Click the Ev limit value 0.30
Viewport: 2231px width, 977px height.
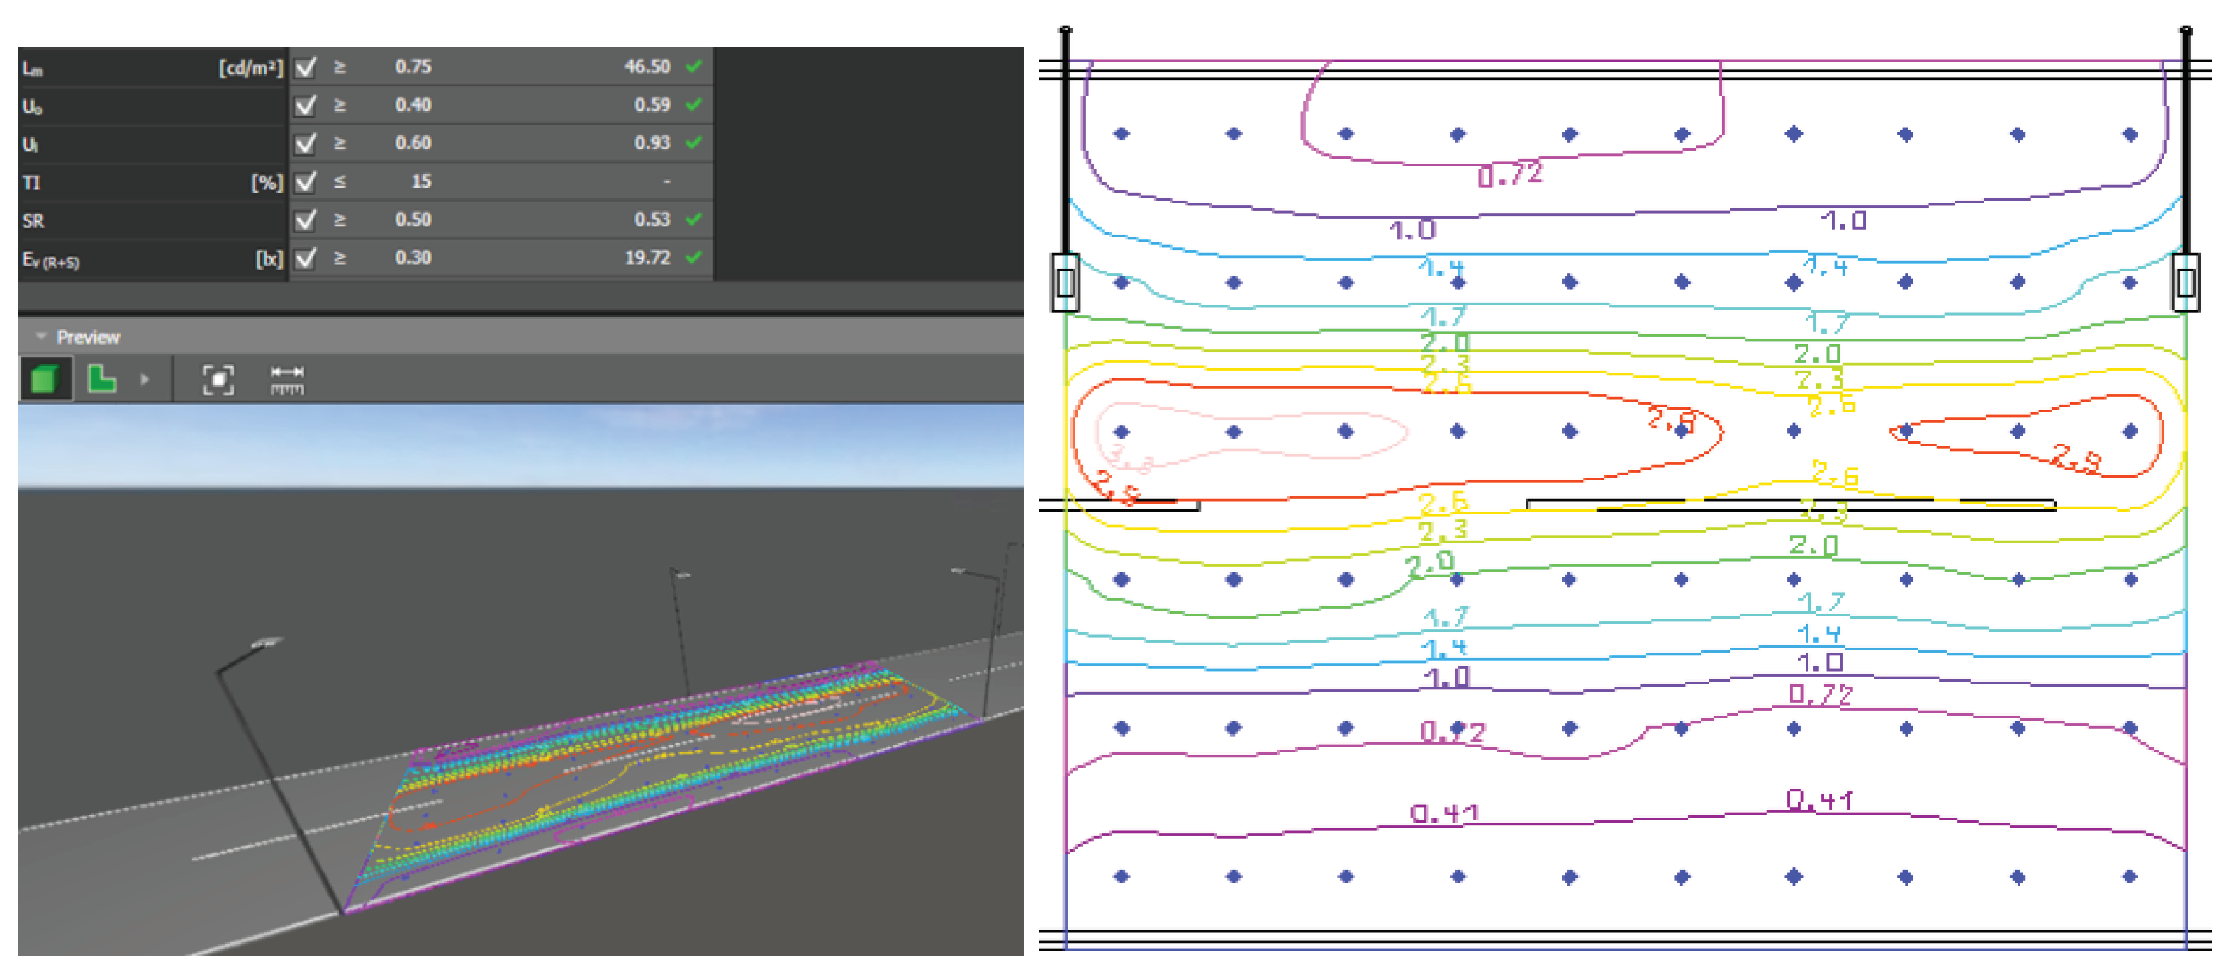[413, 258]
